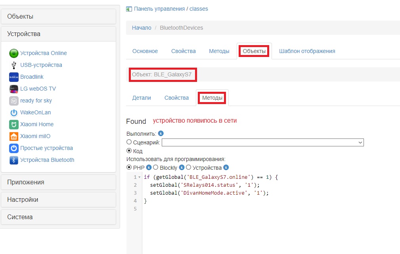The height and width of the screenshot is (254, 400).
Task: Click the Broadlink sidebar icon
Action: tap(14, 77)
